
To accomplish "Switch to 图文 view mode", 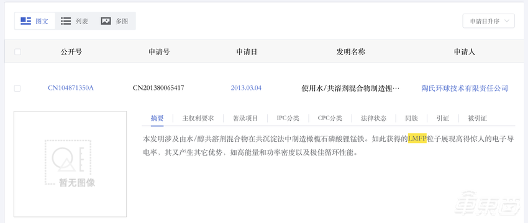I will [x=35, y=21].
